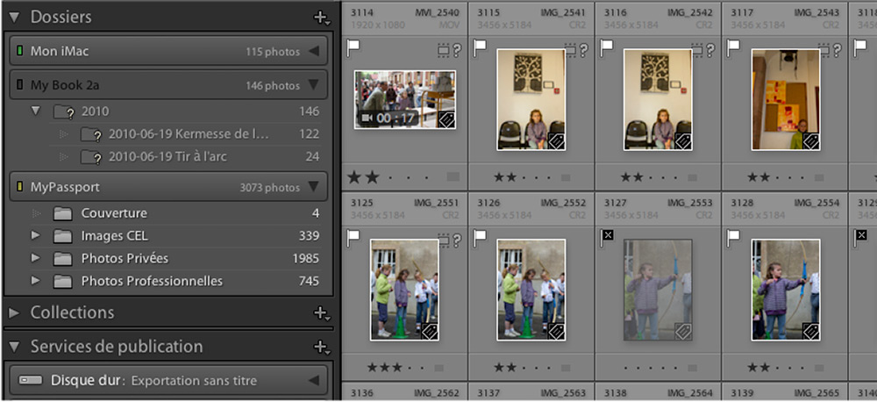Image resolution: width=877 pixels, height=402 pixels.
Task: Toggle the pick flag on photo 3115
Action: point(480,48)
